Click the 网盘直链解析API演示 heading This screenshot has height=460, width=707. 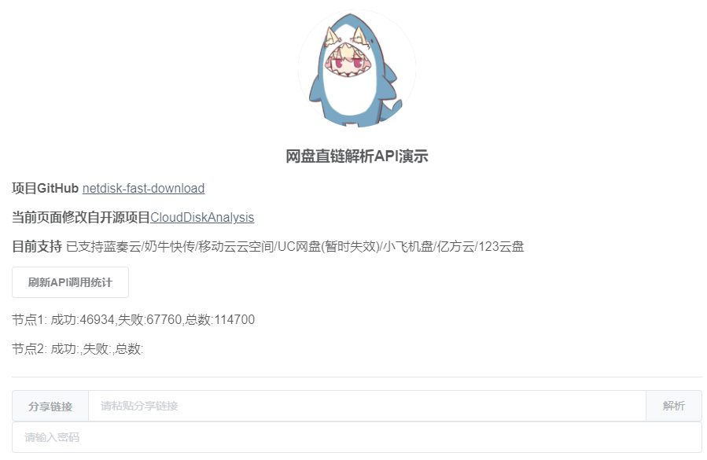(357, 156)
